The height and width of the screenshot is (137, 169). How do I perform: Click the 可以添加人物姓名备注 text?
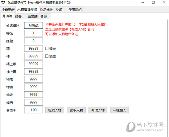pos(61,34)
